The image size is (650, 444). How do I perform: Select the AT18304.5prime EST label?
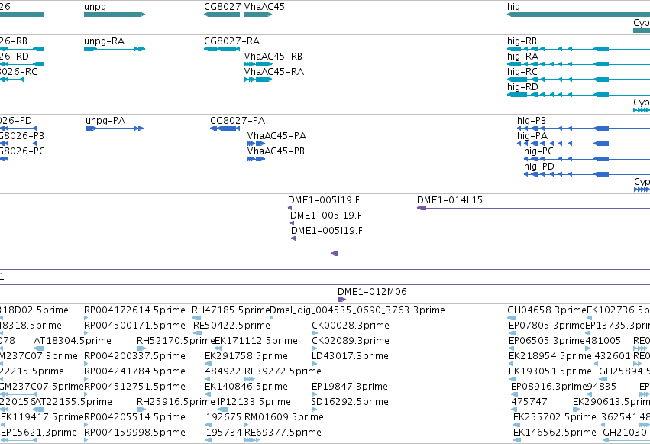pyautogui.click(x=73, y=341)
